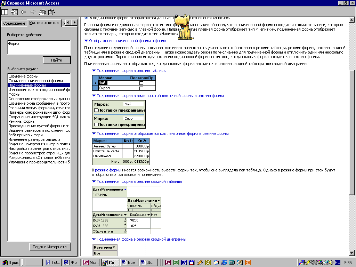
Task: Open ДатаИсполнения dropdown arrow in pivot
Action: pyautogui.click(x=125, y=215)
